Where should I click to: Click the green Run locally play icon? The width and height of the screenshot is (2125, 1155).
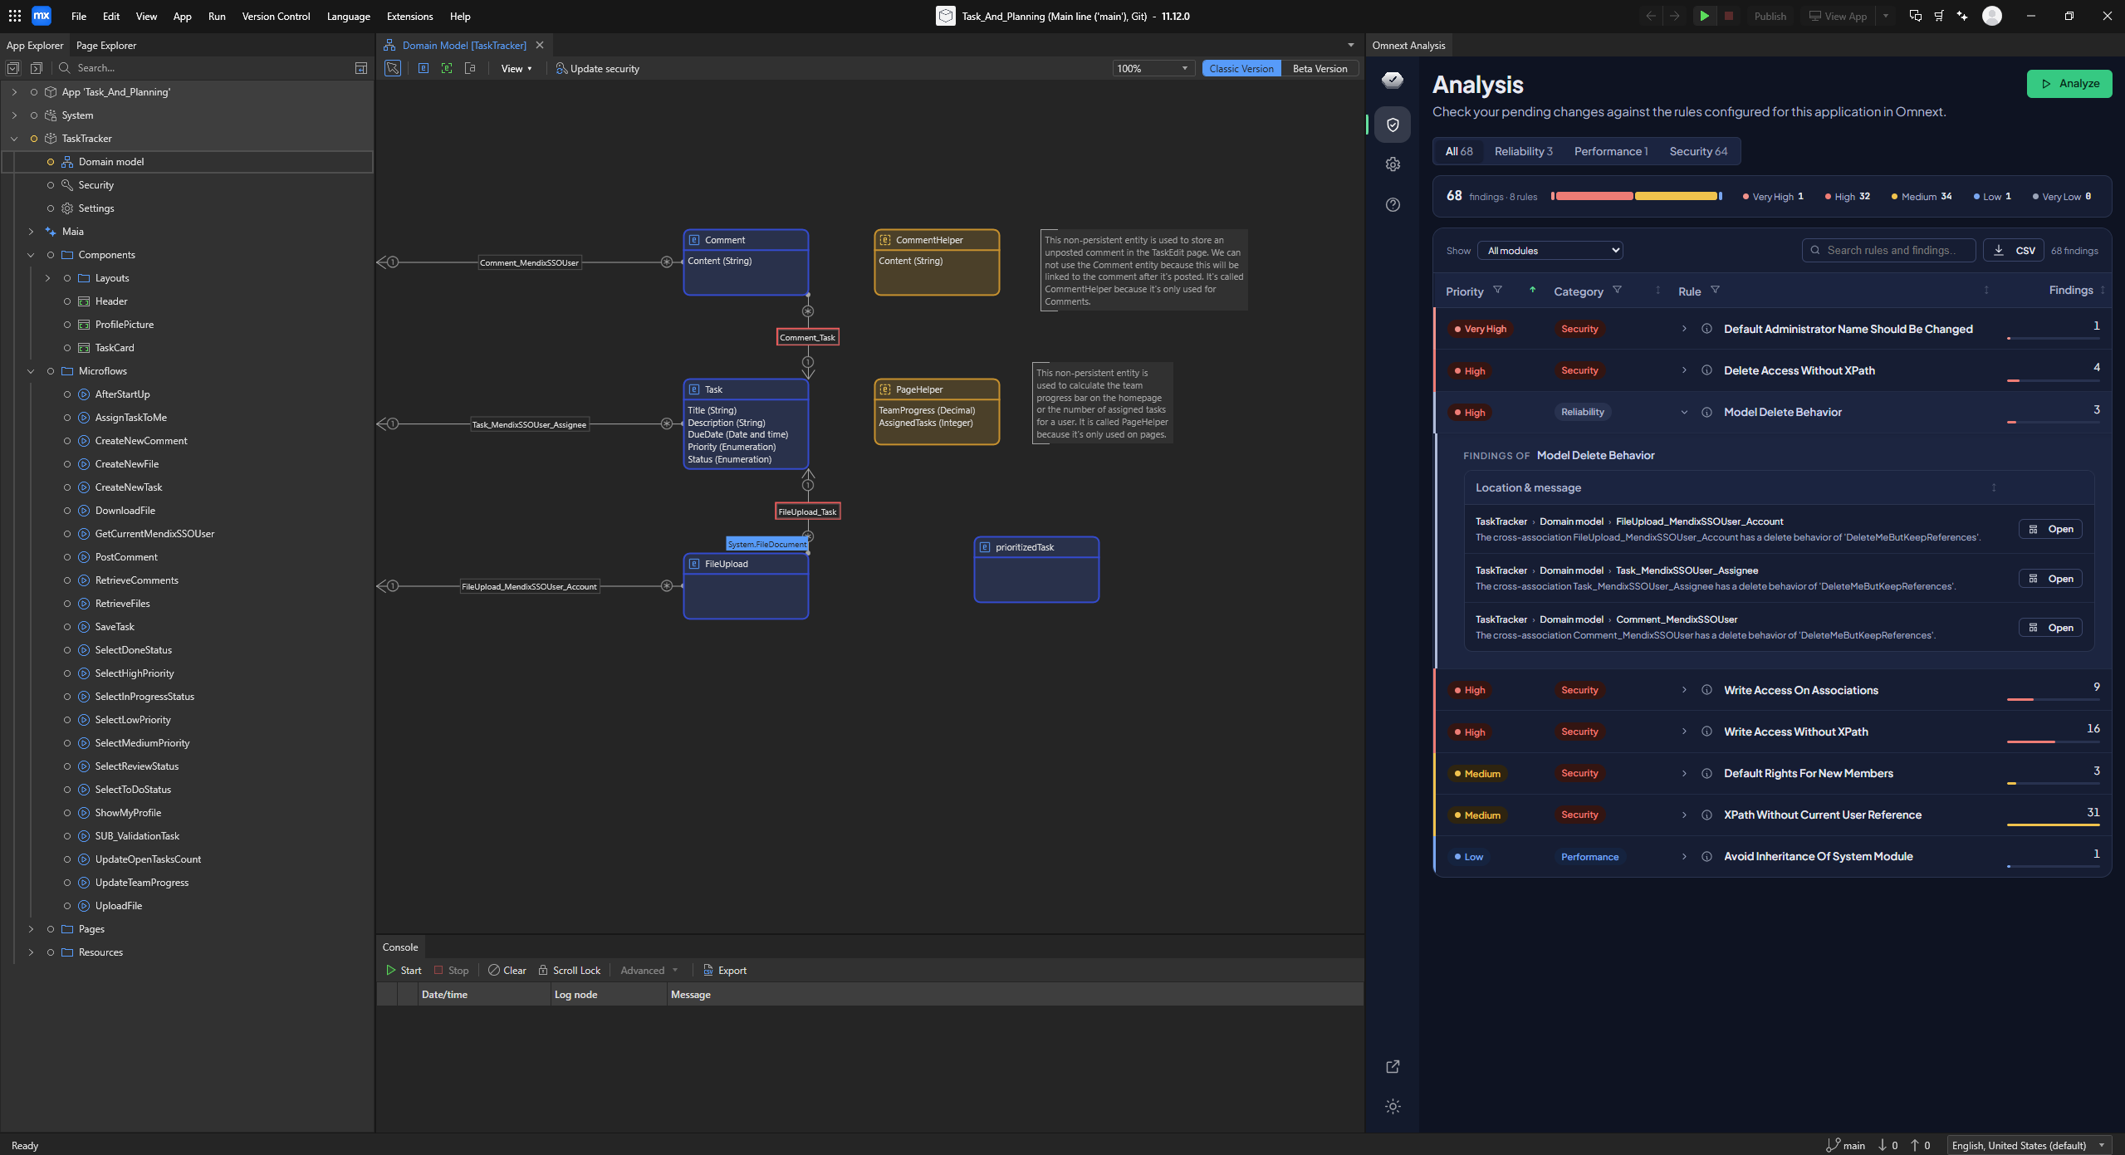point(1704,16)
